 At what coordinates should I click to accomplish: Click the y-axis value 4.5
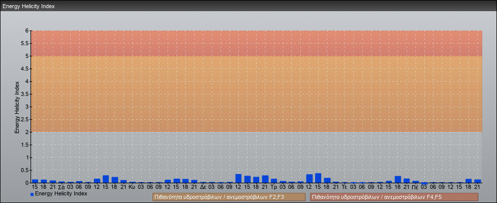pyautogui.click(x=25, y=69)
